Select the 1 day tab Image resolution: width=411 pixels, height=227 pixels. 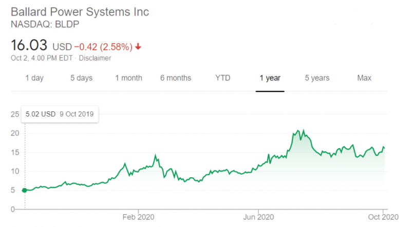click(x=34, y=78)
